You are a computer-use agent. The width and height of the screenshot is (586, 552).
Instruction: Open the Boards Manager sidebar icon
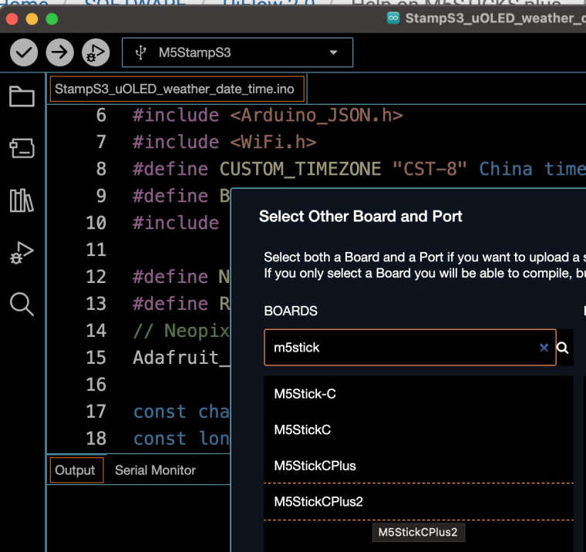tap(22, 148)
